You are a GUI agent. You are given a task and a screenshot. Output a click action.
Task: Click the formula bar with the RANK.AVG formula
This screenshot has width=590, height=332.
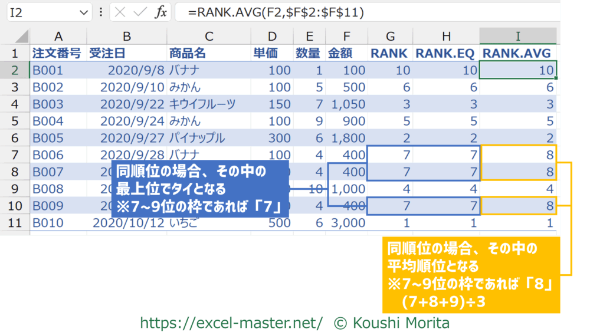[x=366, y=12]
